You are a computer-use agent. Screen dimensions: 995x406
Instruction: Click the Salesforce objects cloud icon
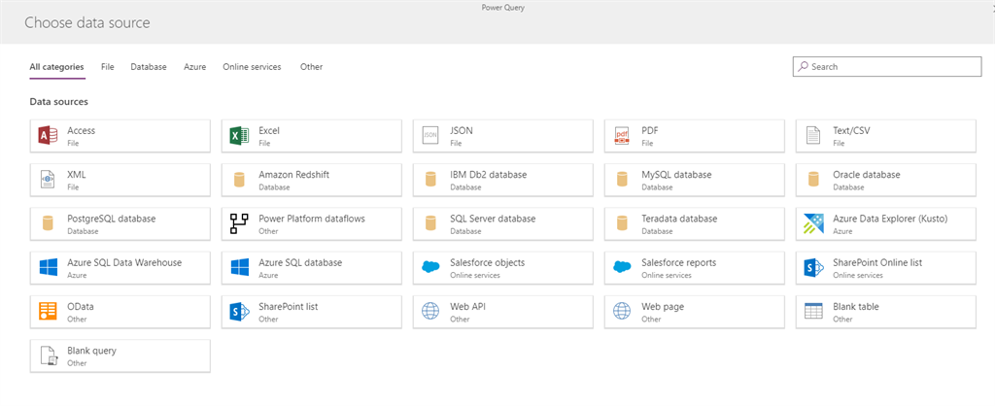430,267
